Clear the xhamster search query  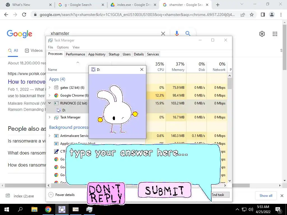tap(163, 34)
